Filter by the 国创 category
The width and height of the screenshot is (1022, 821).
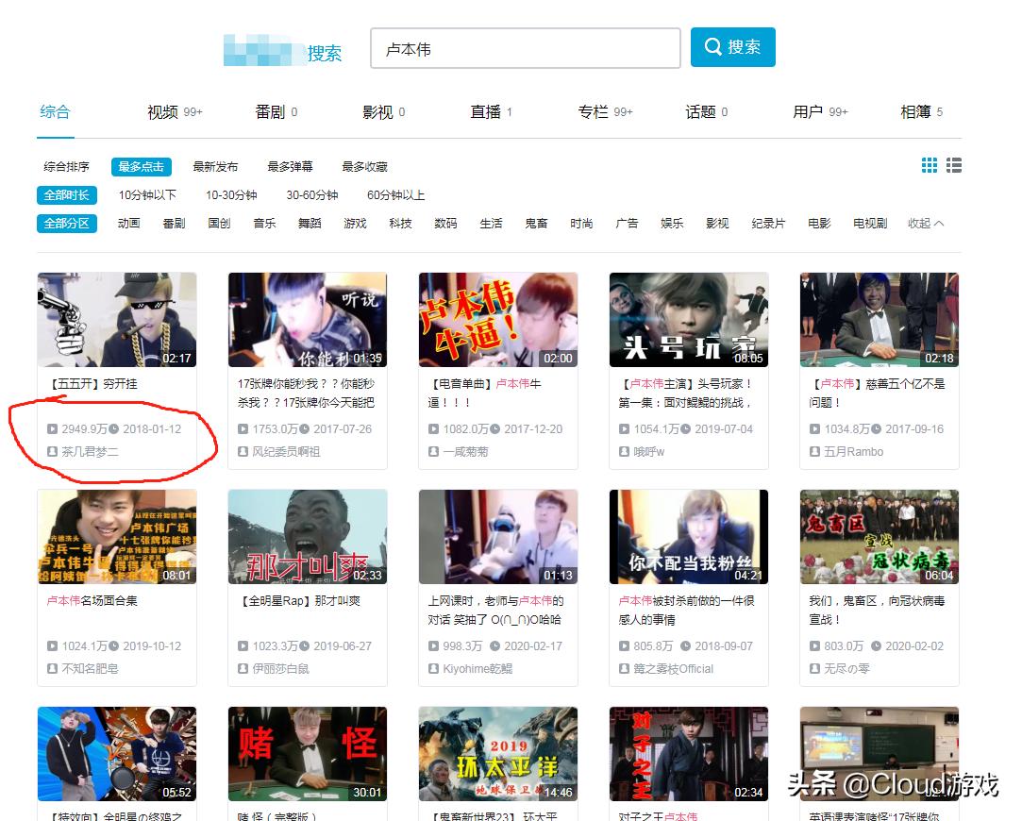click(x=220, y=224)
